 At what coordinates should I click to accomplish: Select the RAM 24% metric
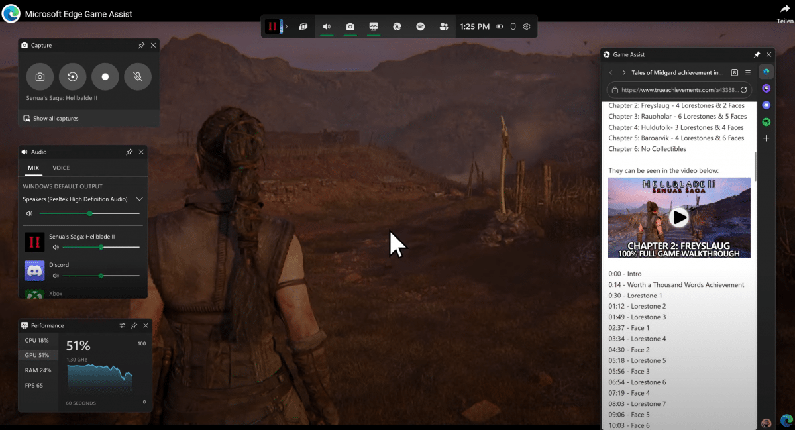pyautogui.click(x=38, y=370)
